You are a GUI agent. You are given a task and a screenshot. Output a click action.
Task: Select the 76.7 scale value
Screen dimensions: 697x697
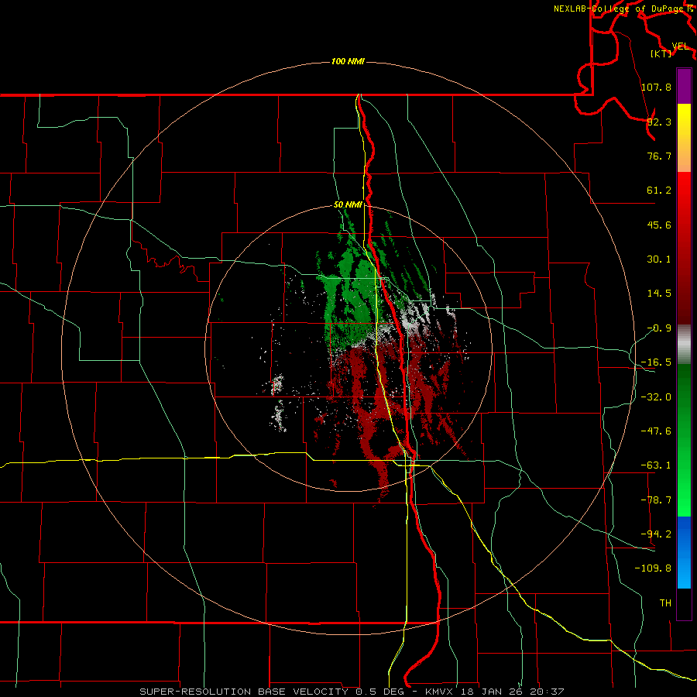(x=659, y=156)
